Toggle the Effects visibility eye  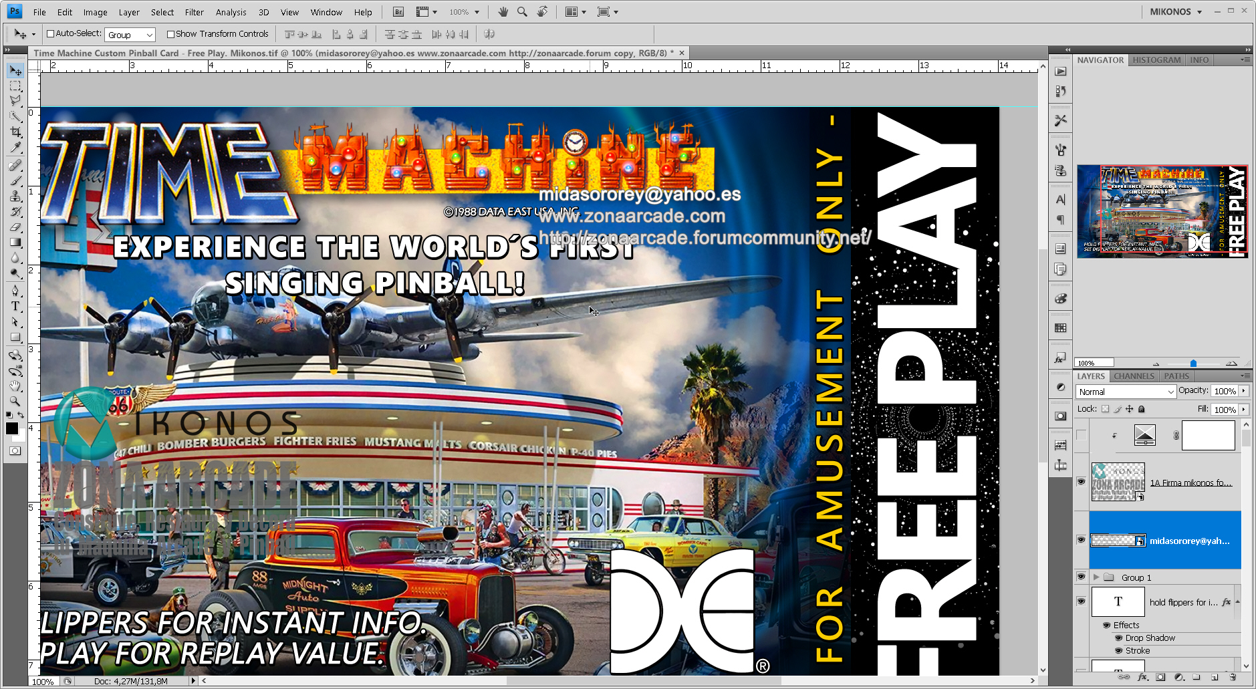click(1106, 626)
